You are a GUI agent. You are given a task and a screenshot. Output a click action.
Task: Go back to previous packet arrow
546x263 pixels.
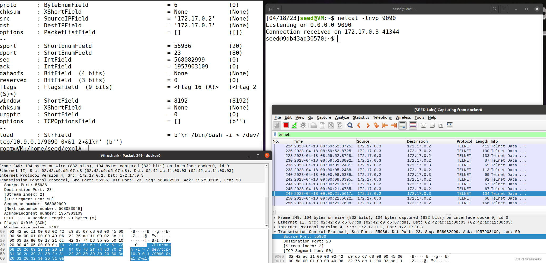pos(359,126)
